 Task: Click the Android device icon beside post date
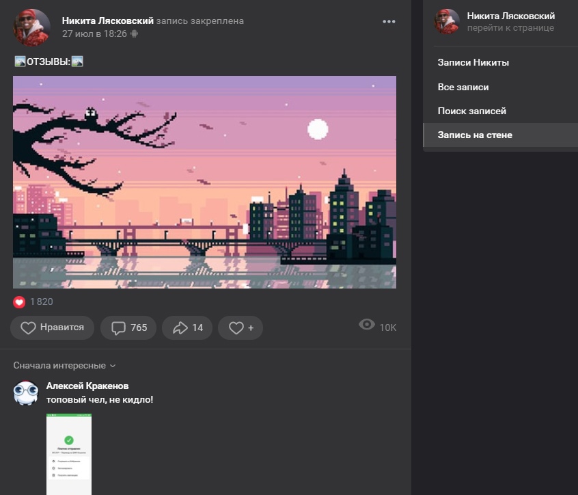point(134,34)
